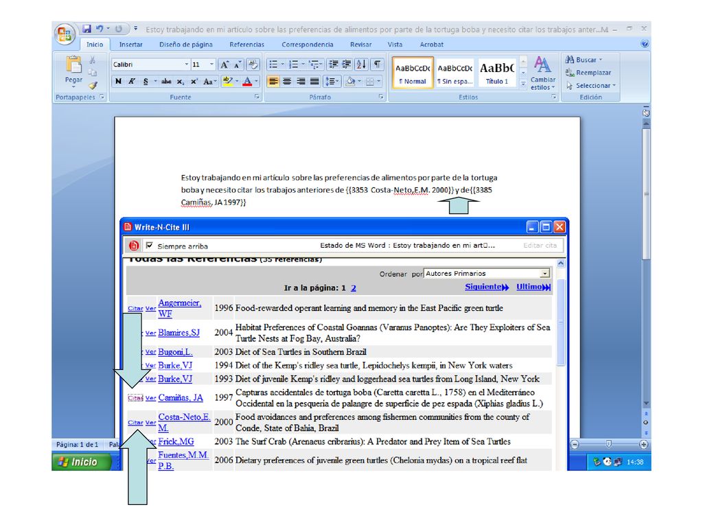Open Word help with the question mark icon
This screenshot has height=527, width=703.
point(644,44)
